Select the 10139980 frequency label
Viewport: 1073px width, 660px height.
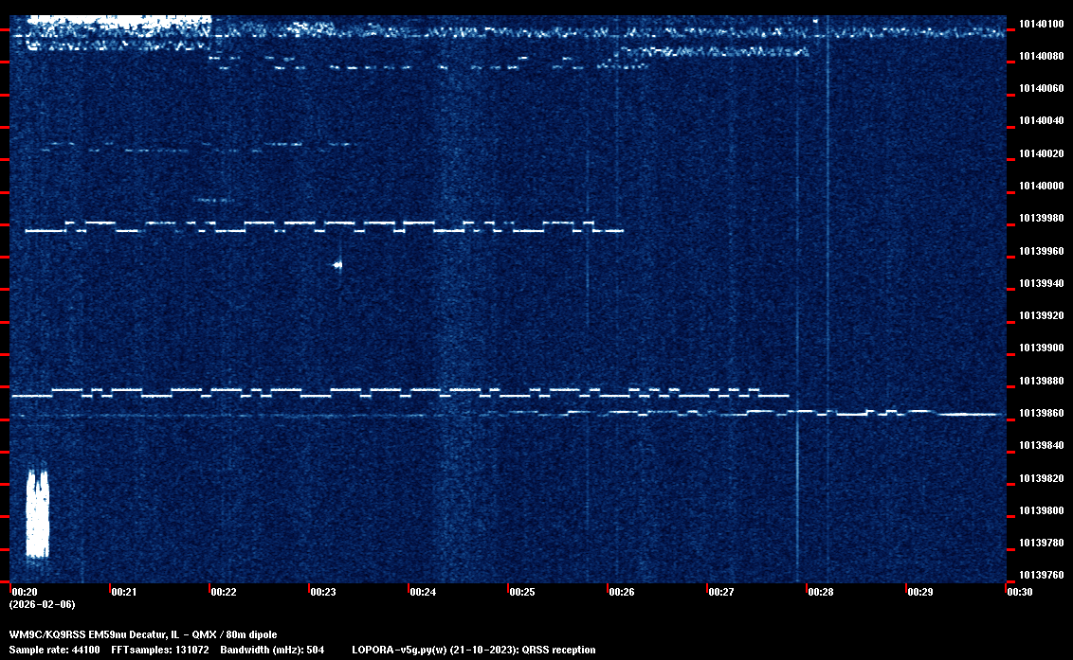1042,218
